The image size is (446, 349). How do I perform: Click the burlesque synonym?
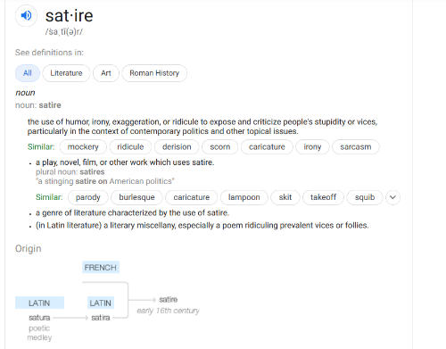tap(136, 197)
